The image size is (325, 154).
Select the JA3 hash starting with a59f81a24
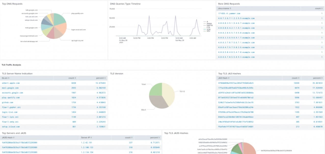pos(236,93)
